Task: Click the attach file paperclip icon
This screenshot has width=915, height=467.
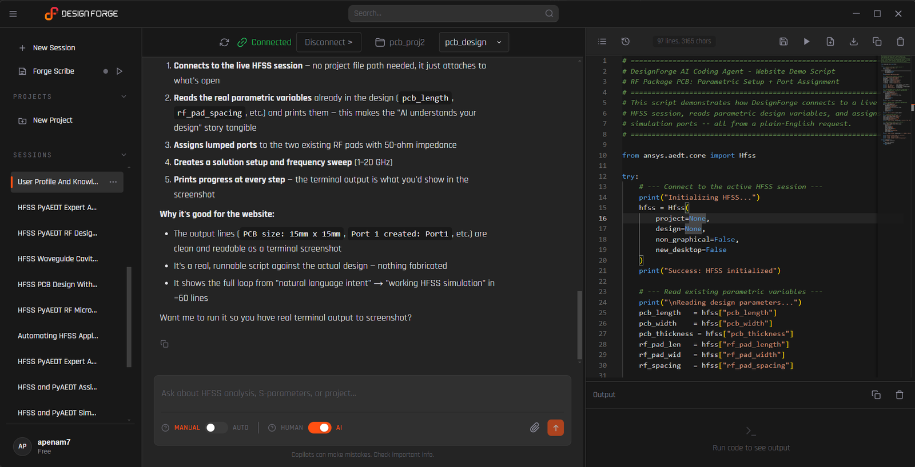Action: [x=534, y=428]
